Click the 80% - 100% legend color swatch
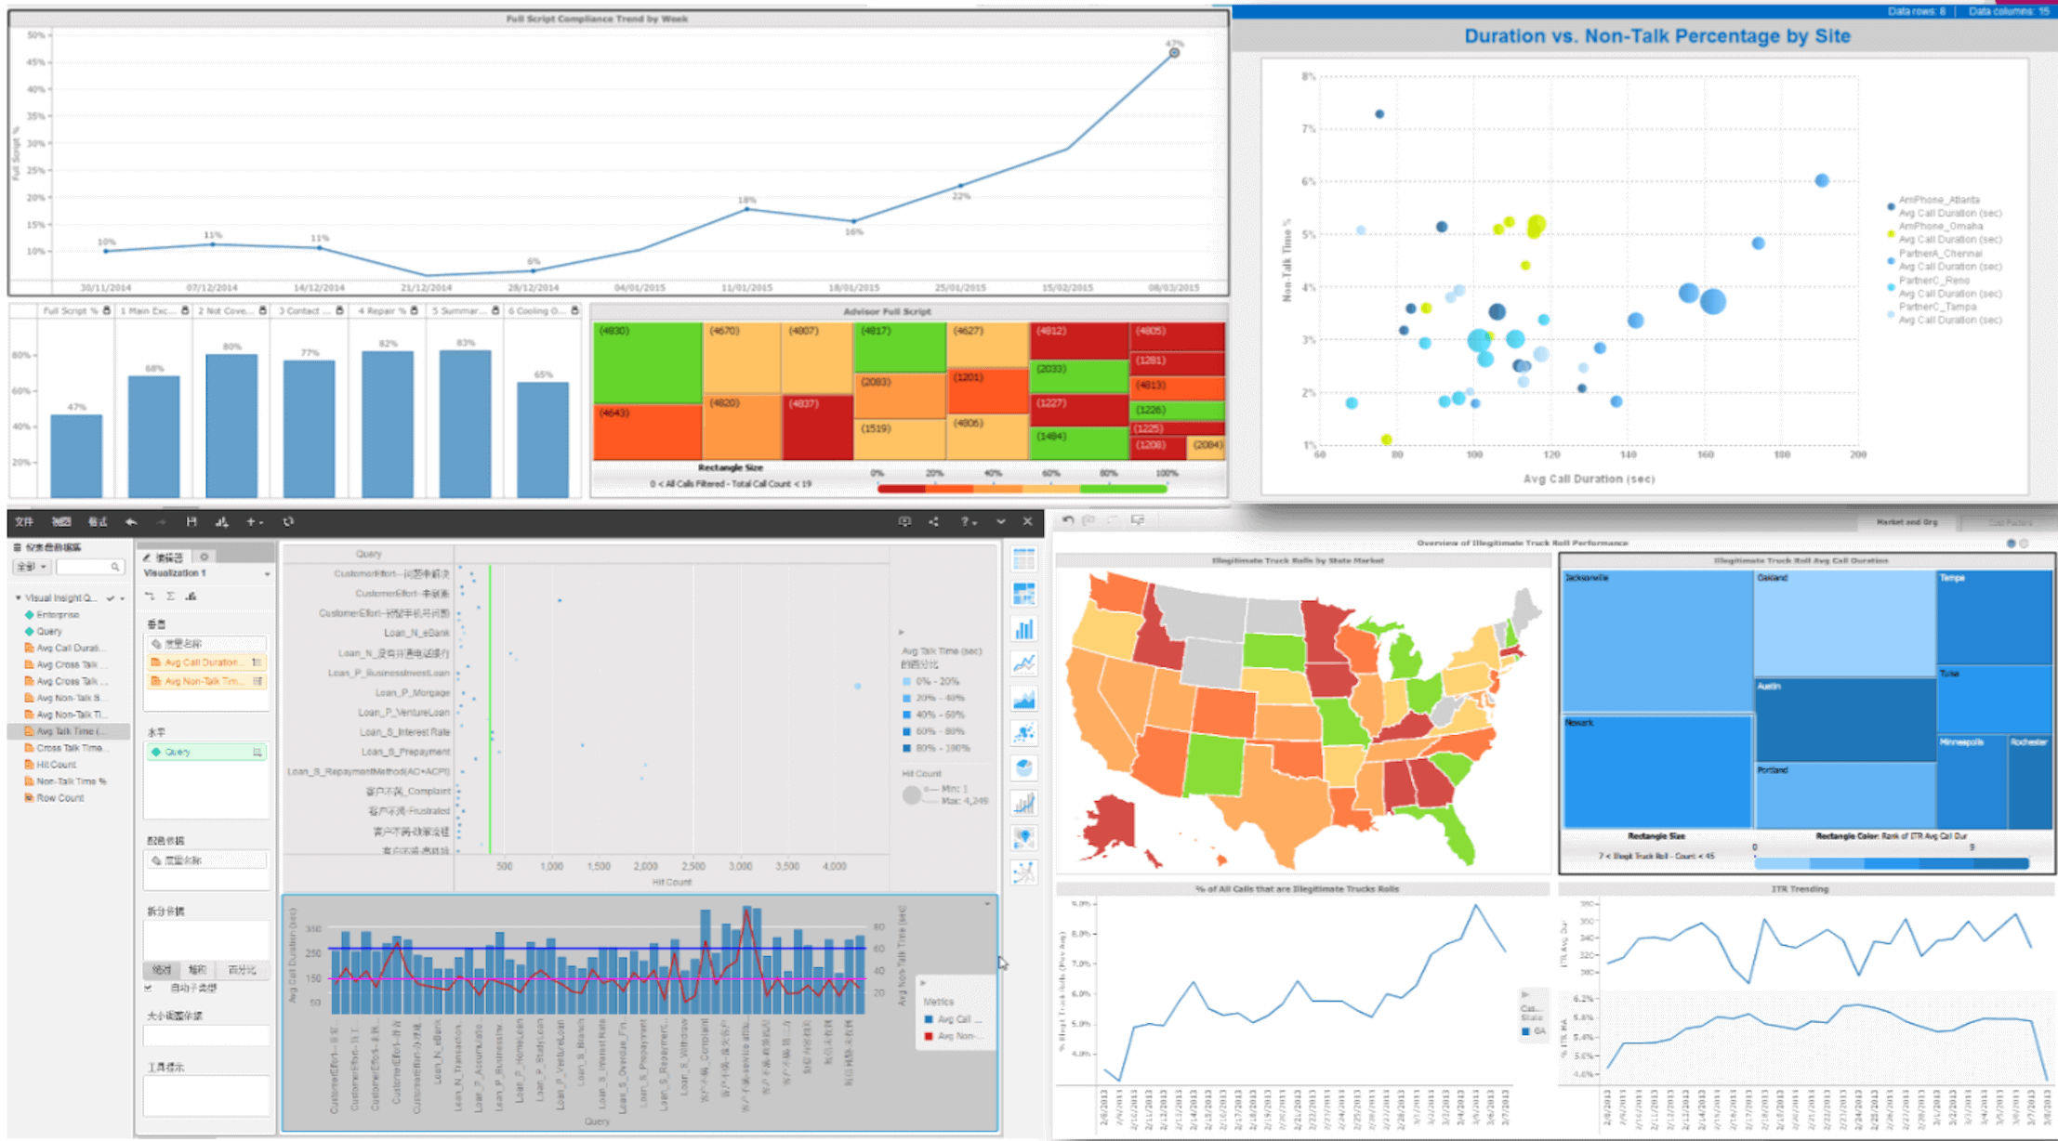Viewport: 2058px width, 1141px height. click(x=906, y=748)
